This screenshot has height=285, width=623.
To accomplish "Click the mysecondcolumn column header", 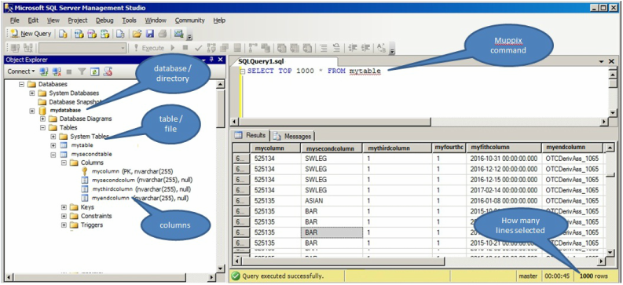I will click(x=332, y=148).
